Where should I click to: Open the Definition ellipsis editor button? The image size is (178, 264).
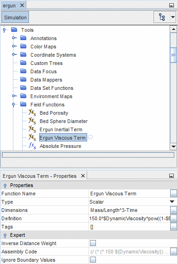coord(173,218)
